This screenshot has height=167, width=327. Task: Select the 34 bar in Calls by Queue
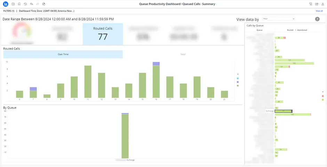pyautogui.click(x=279, y=57)
